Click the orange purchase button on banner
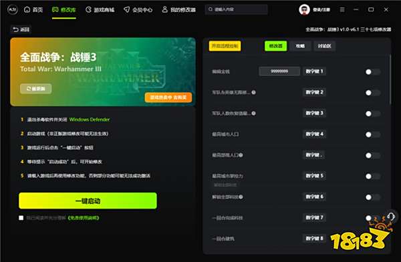401x262 pixels. [x=168, y=97]
